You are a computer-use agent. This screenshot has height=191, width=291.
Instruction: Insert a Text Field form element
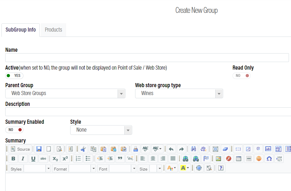(x=268, y=149)
